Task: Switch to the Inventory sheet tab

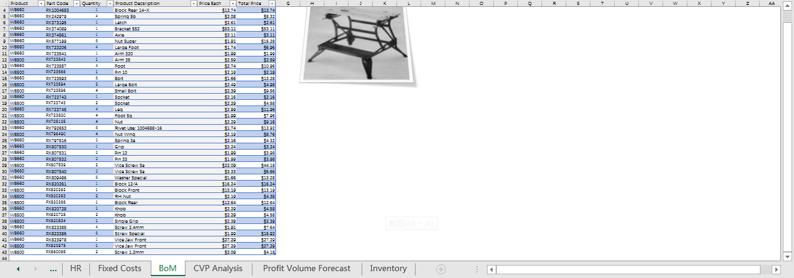Action: 388,269
